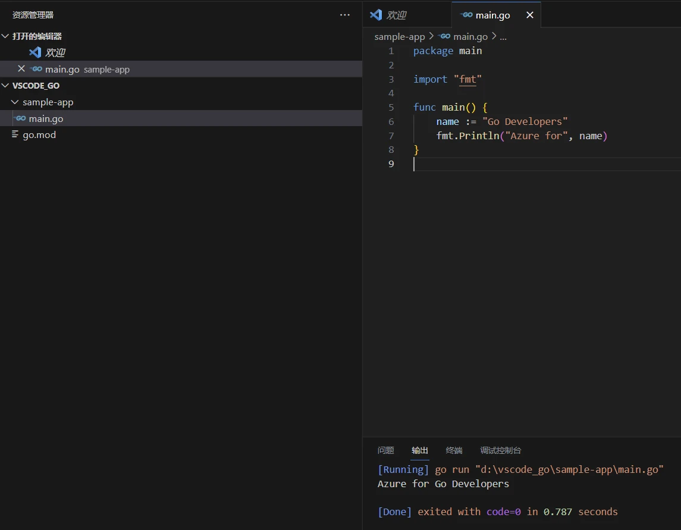Open main.go in the file tree
Viewport: 681px width, 530px height.
[x=181, y=118]
